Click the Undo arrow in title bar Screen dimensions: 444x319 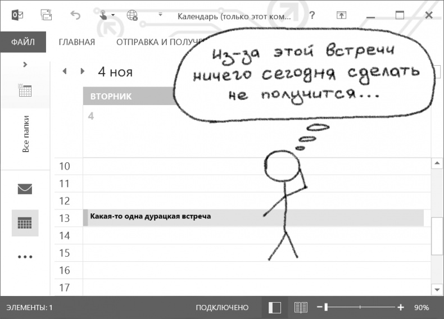pyautogui.click(x=75, y=15)
